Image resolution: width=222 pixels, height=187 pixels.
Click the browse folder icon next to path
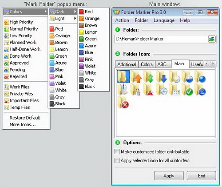pos(212,39)
